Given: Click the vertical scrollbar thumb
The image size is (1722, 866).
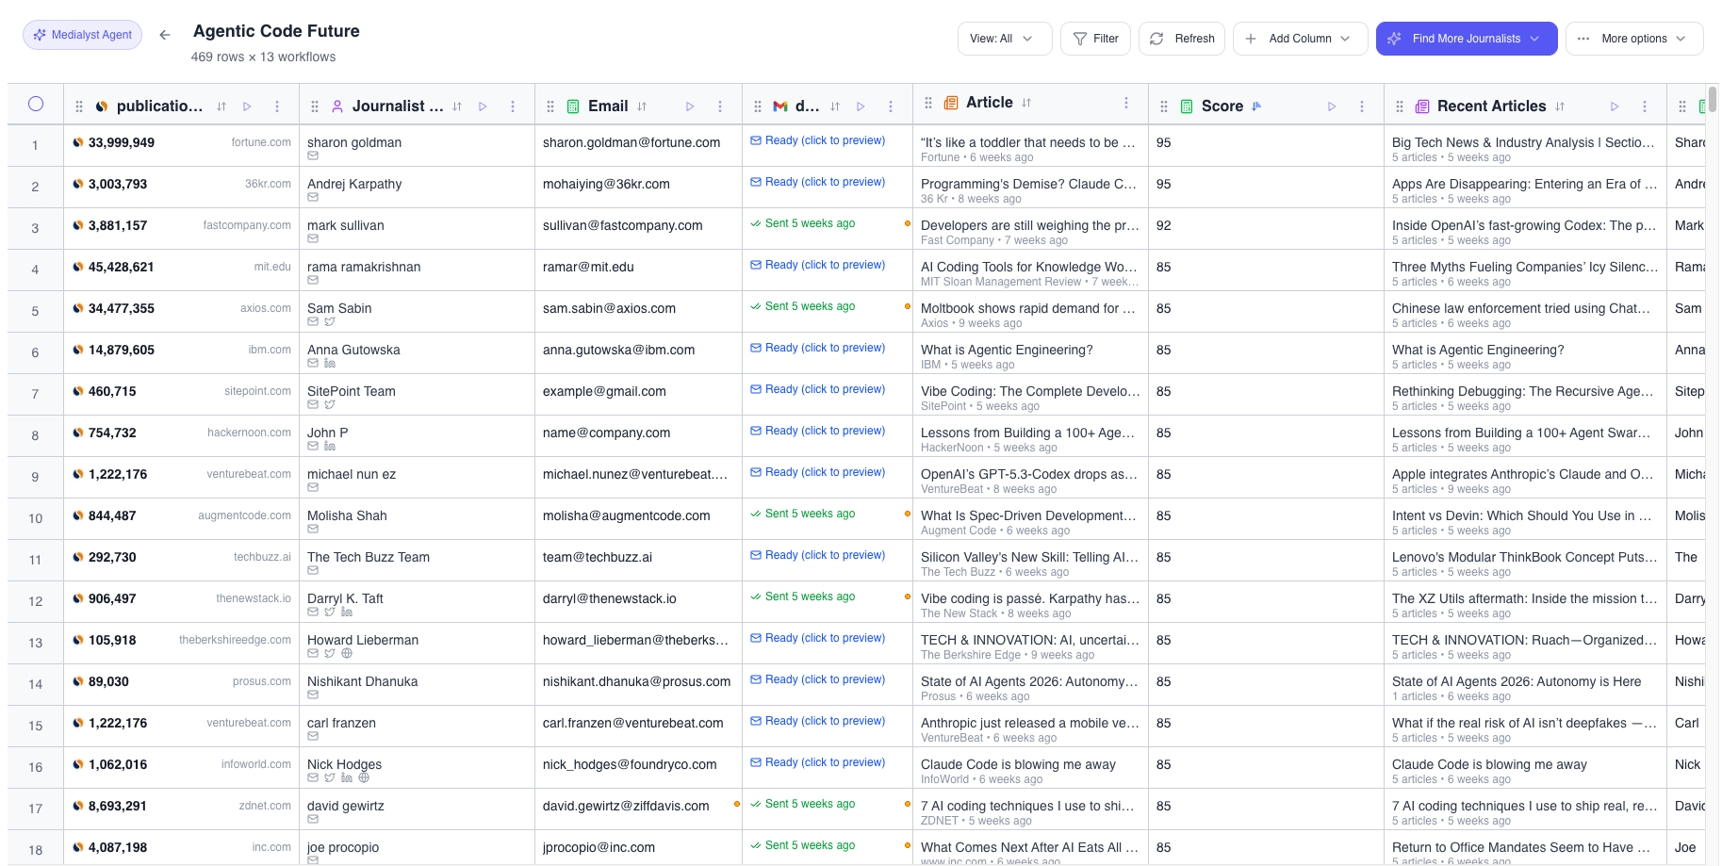Looking at the screenshot, I should (x=1712, y=99).
